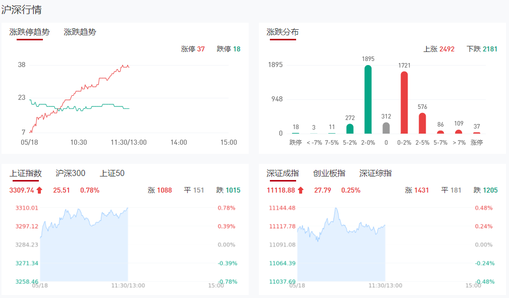Image resolution: width=509 pixels, height=298 pixels.
Task: Switch to 涨跌趋势 tab
Action: (80, 32)
